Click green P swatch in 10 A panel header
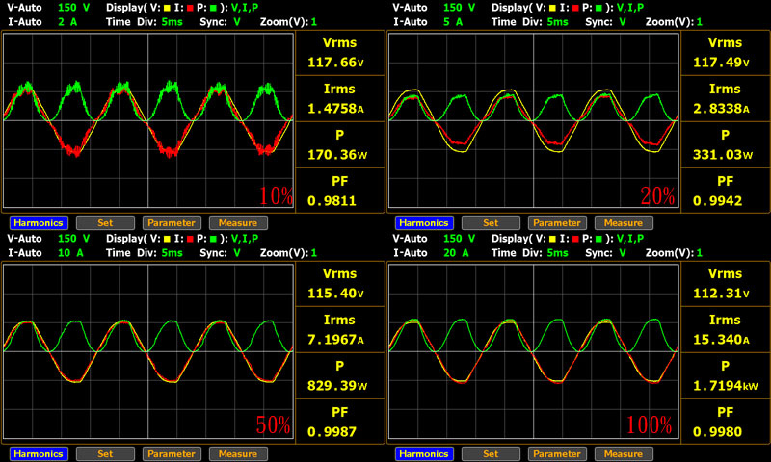Screen dimensions: 771x462 click(x=213, y=239)
